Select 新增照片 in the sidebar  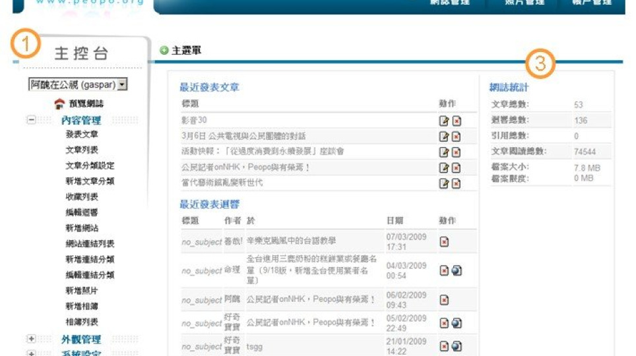pyautogui.click(x=82, y=291)
